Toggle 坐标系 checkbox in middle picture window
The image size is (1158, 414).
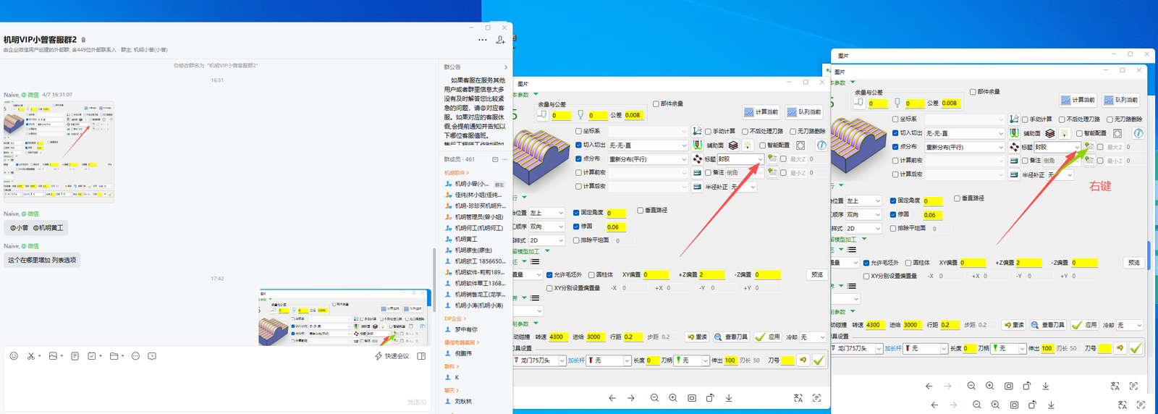tap(578, 132)
